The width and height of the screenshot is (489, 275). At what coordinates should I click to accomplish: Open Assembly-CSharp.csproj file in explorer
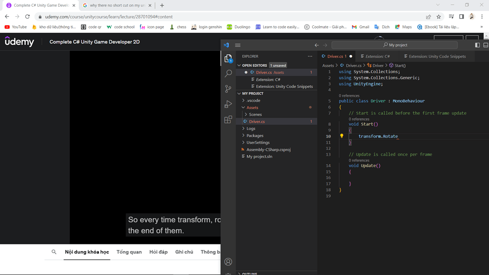(268, 149)
